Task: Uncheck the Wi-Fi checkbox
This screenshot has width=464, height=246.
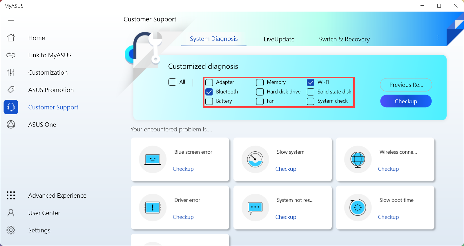Action: [311, 82]
